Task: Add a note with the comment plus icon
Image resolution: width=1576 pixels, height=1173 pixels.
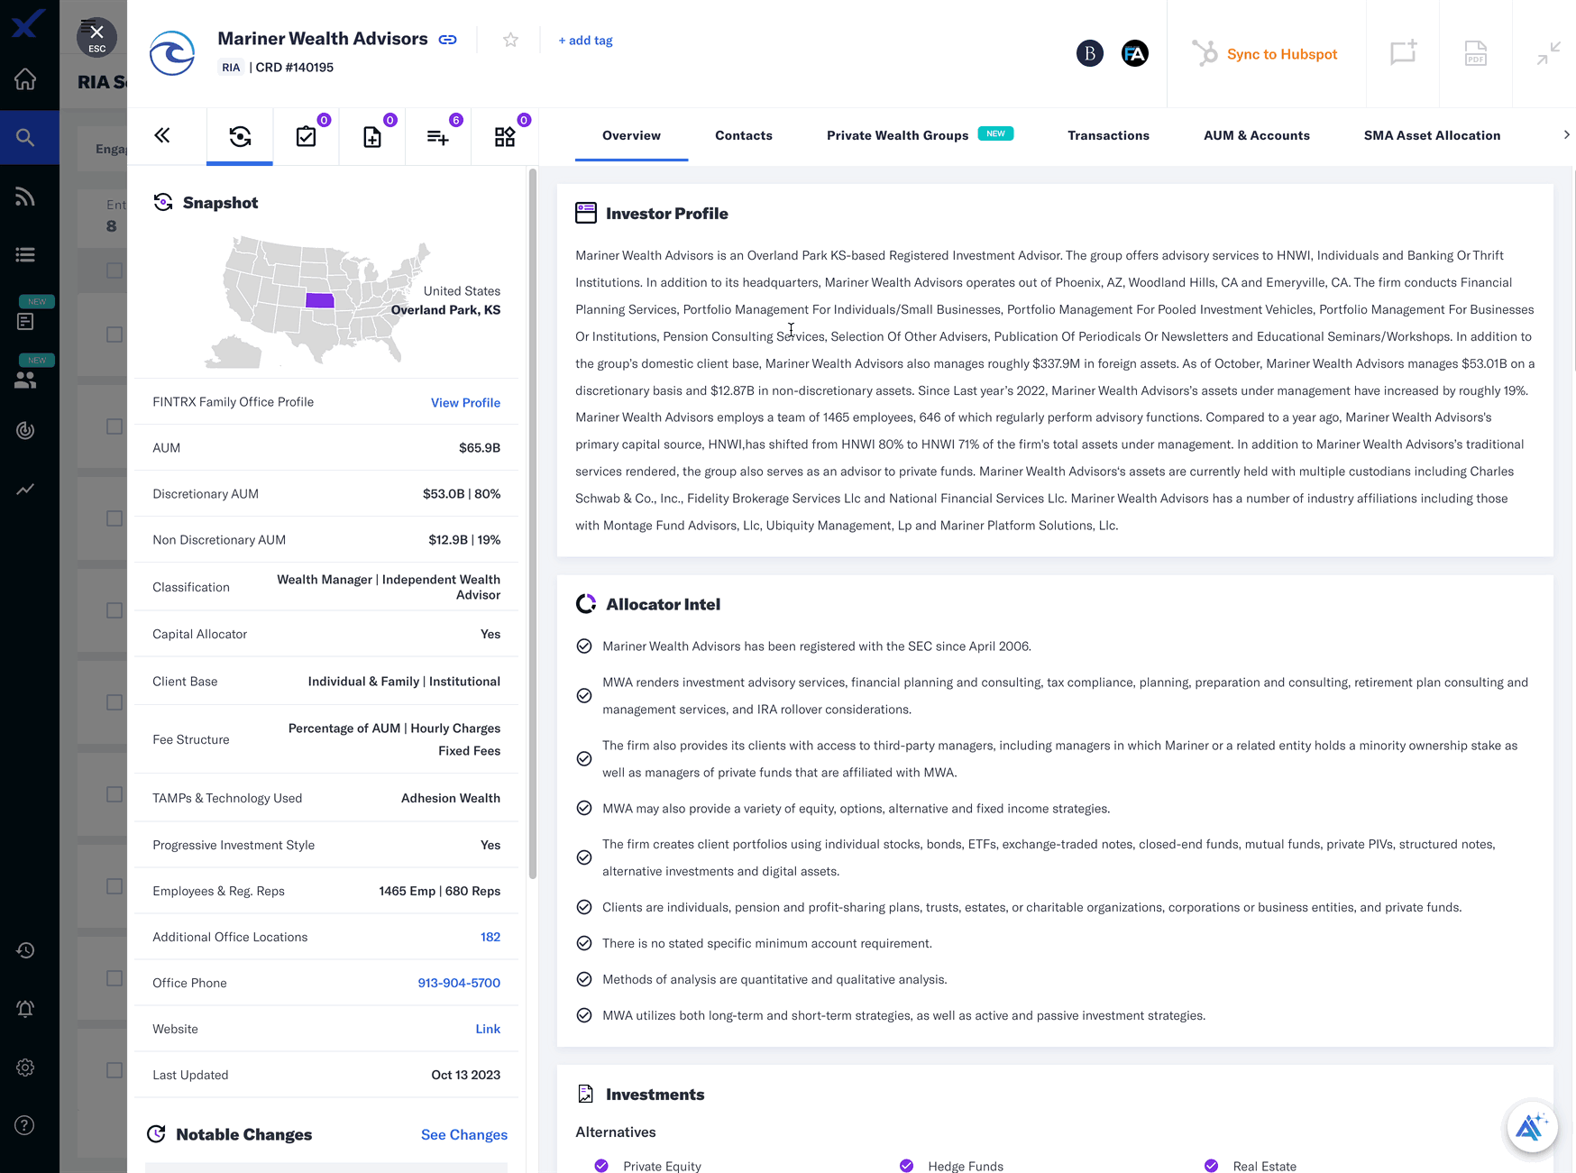Action: [1403, 54]
